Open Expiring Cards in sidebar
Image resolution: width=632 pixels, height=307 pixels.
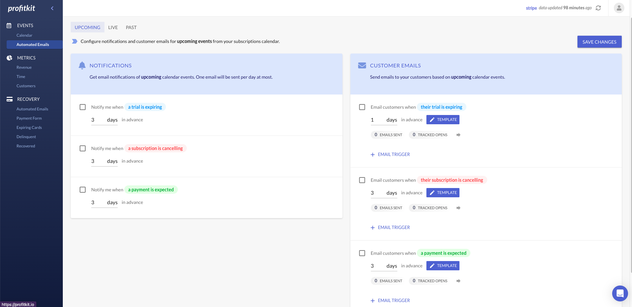pos(29,128)
